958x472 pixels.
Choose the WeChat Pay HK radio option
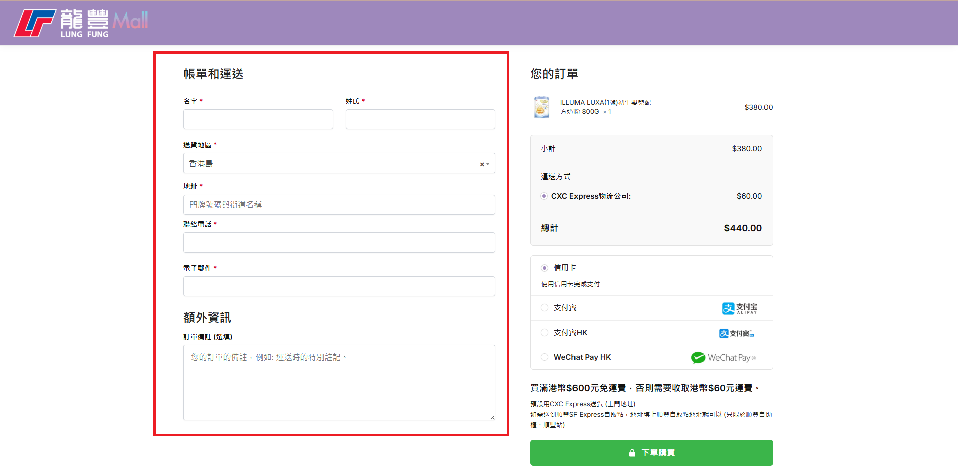pyautogui.click(x=544, y=357)
